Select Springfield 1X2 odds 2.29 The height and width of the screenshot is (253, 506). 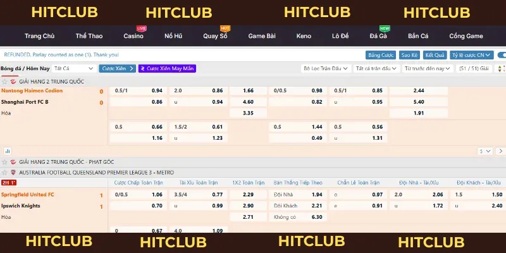click(x=248, y=195)
